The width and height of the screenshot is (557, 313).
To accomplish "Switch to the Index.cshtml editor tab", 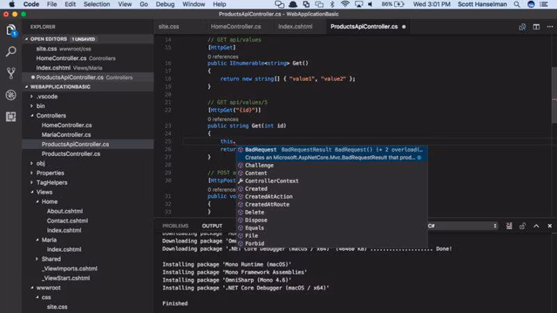I will pyautogui.click(x=295, y=27).
